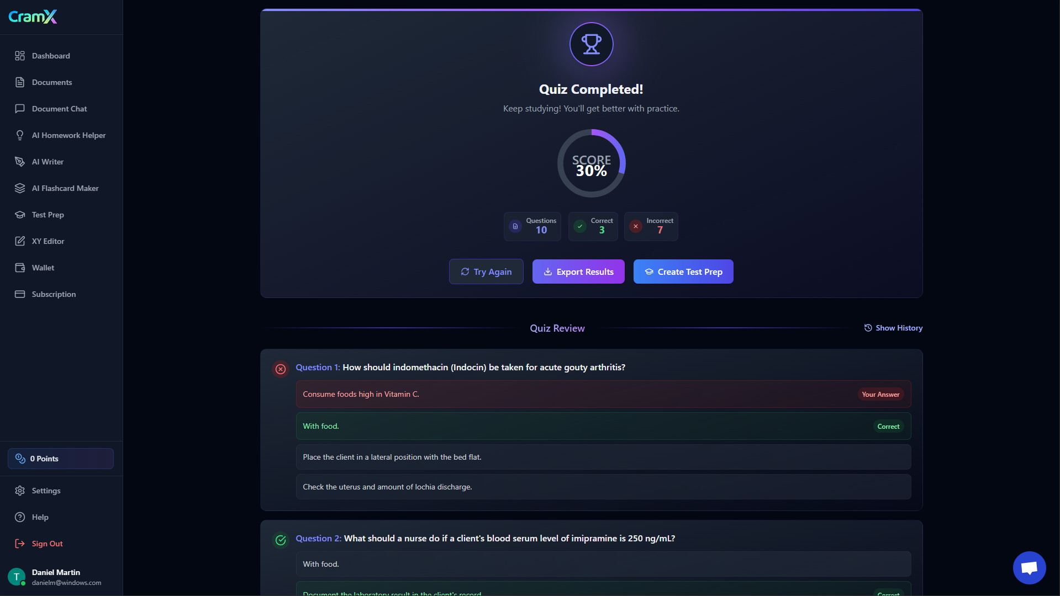Click the CramX logo
Image resolution: width=1060 pixels, height=596 pixels.
(x=33, y=17)
